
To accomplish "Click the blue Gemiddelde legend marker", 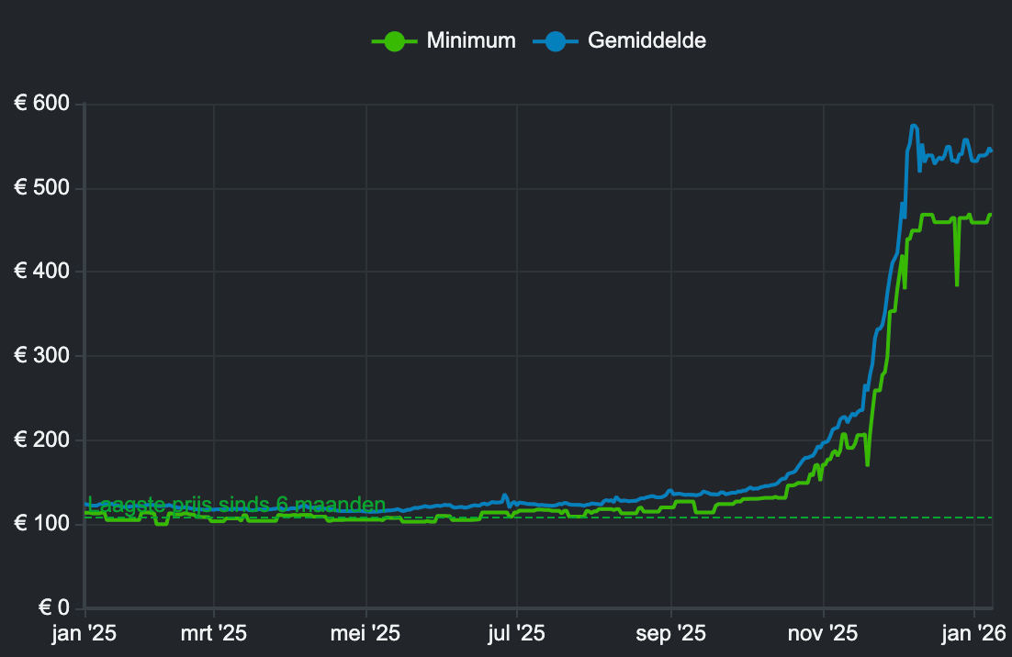I will point(555,41).
